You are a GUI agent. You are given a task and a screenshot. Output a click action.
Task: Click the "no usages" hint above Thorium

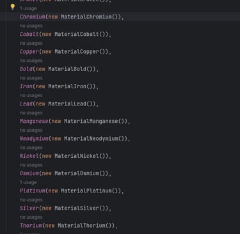[31, 217]
